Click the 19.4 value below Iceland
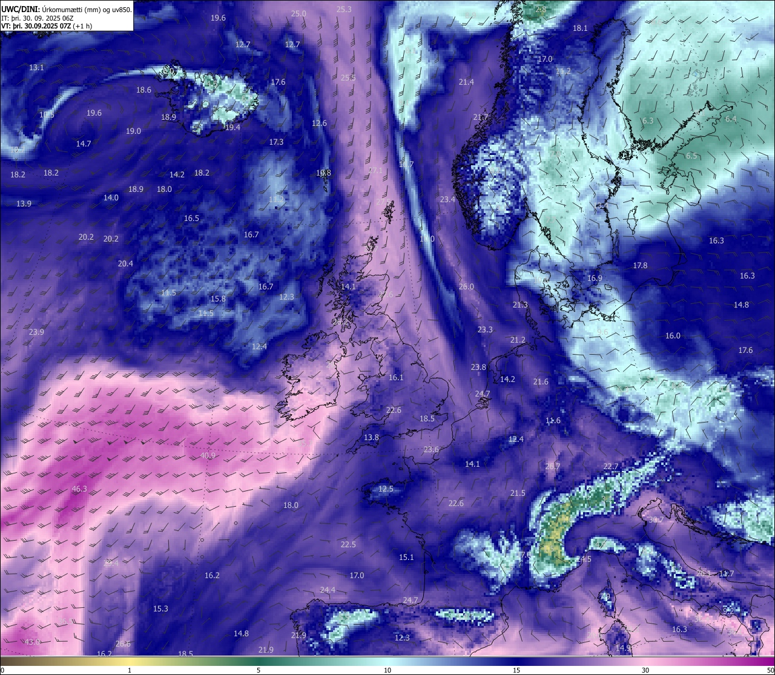Viewport: 775px width, 675px height. pyautogui.click(x=232, y=128)
